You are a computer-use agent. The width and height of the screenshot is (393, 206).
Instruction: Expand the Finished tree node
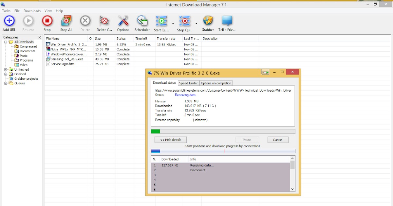6,74
